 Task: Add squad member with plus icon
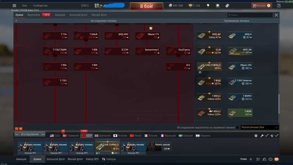coord(251,159)
